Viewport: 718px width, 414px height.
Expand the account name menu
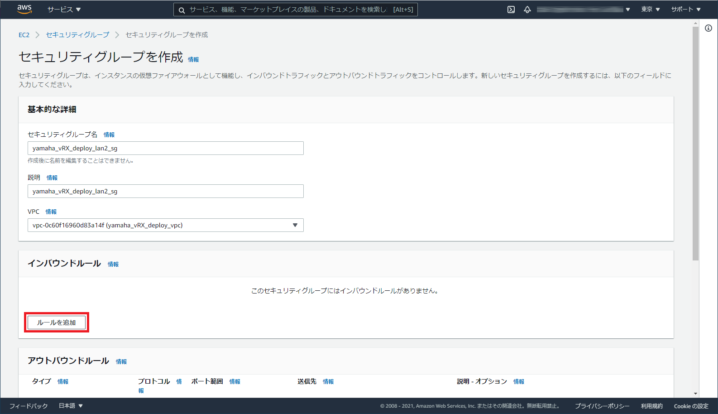[583, 10]
